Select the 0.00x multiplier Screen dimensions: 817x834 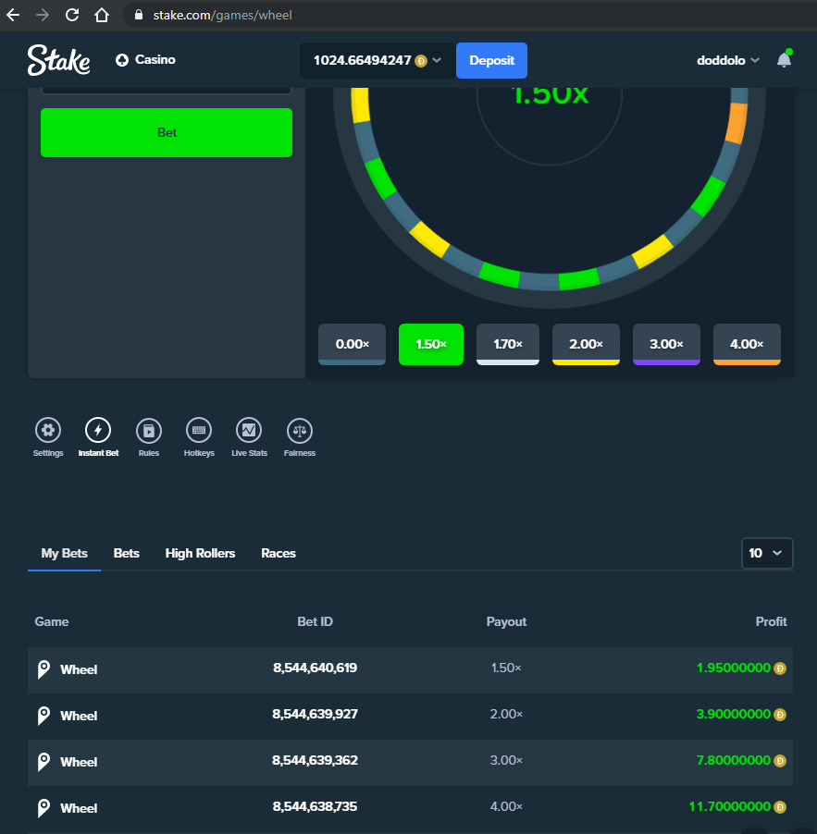pyautogui.click(x=352, y=343)
